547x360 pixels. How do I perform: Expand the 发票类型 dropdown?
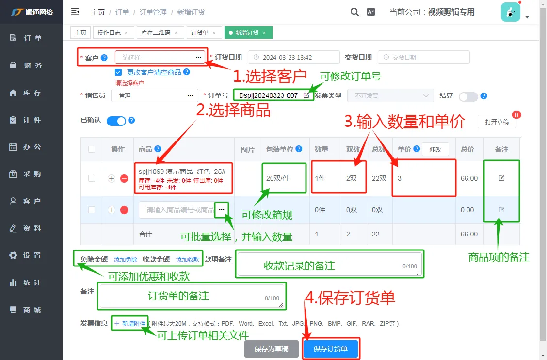(391, 95)
